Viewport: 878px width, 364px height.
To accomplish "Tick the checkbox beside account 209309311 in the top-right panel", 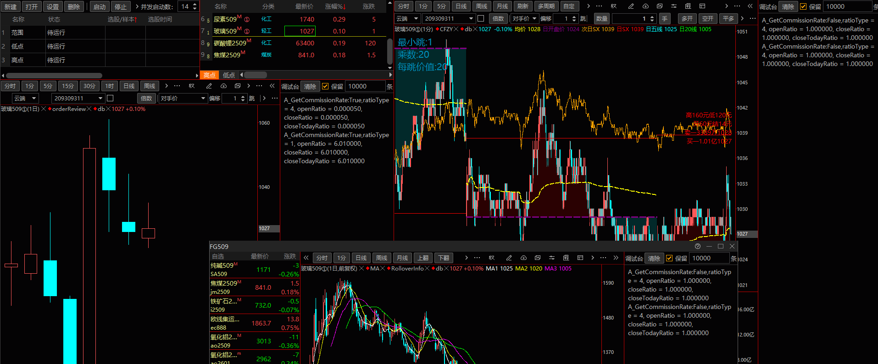I will [x=481, y=18].
